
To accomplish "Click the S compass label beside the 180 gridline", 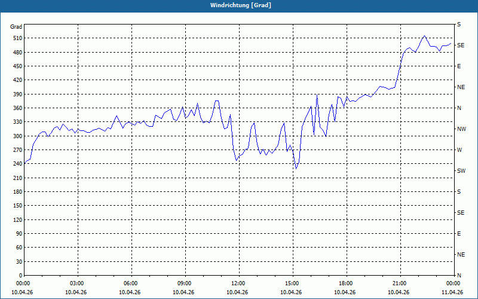I will coord(459,191).
